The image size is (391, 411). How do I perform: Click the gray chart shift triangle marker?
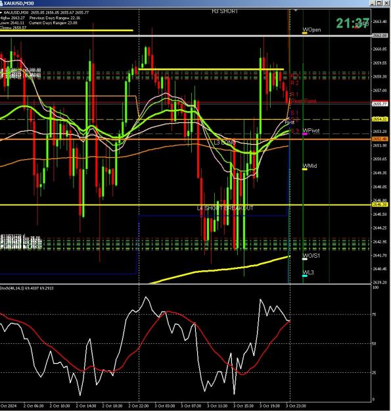296,11
